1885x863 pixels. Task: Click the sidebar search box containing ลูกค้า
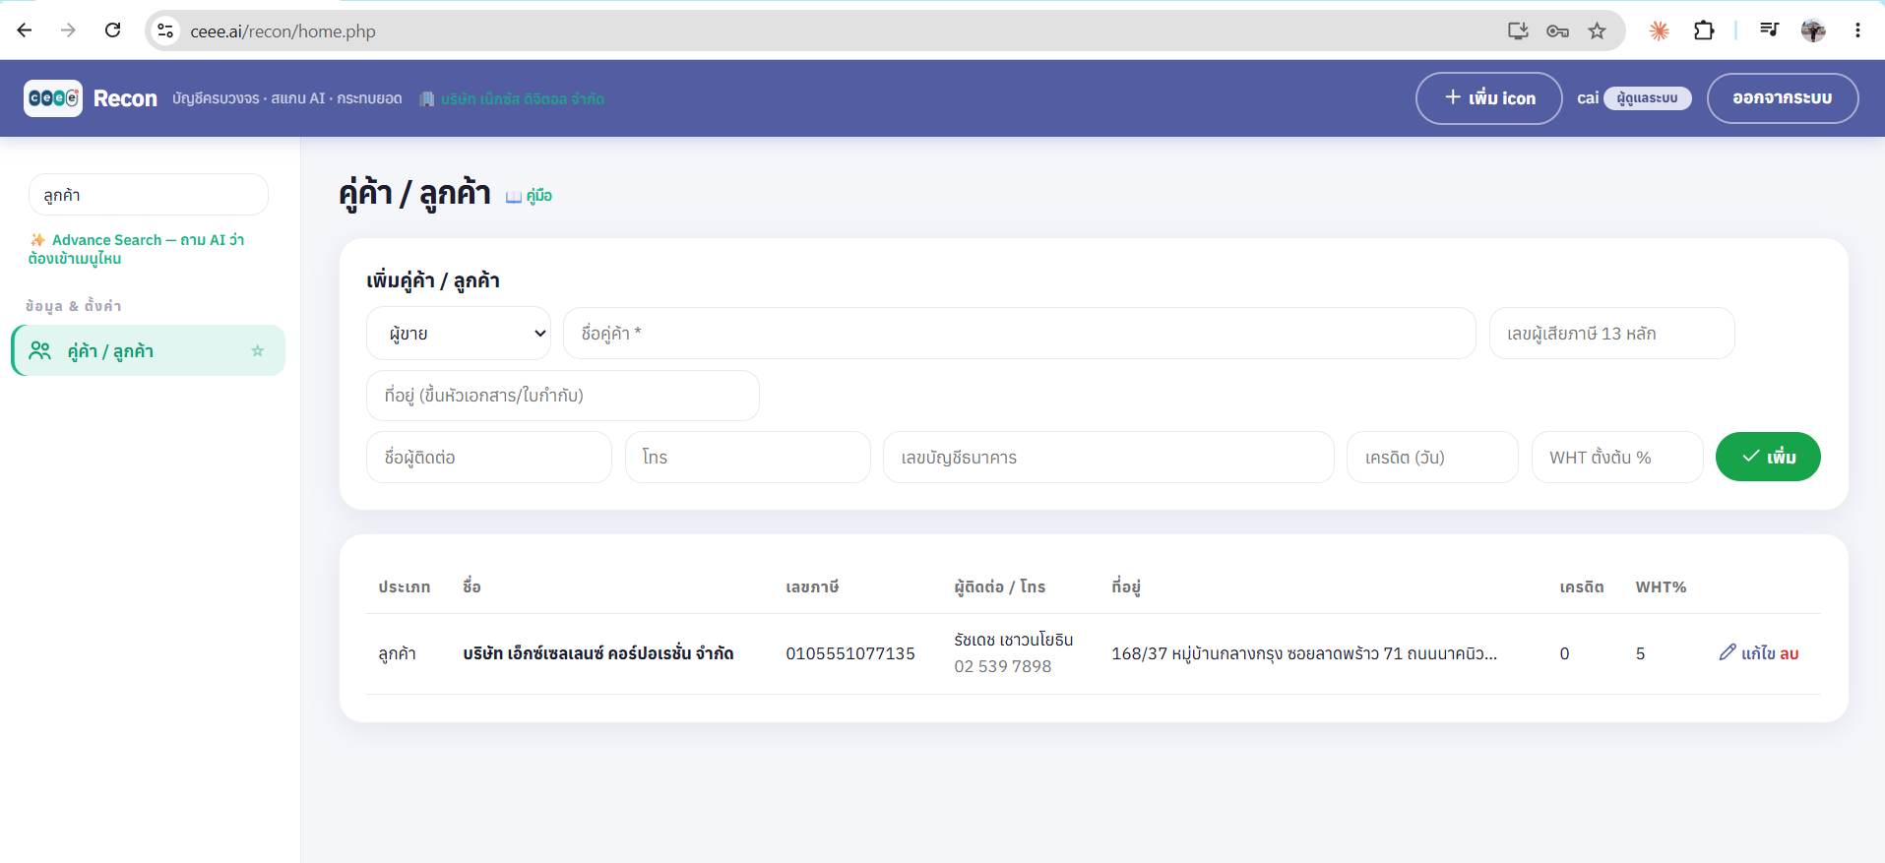pos(149,195)
